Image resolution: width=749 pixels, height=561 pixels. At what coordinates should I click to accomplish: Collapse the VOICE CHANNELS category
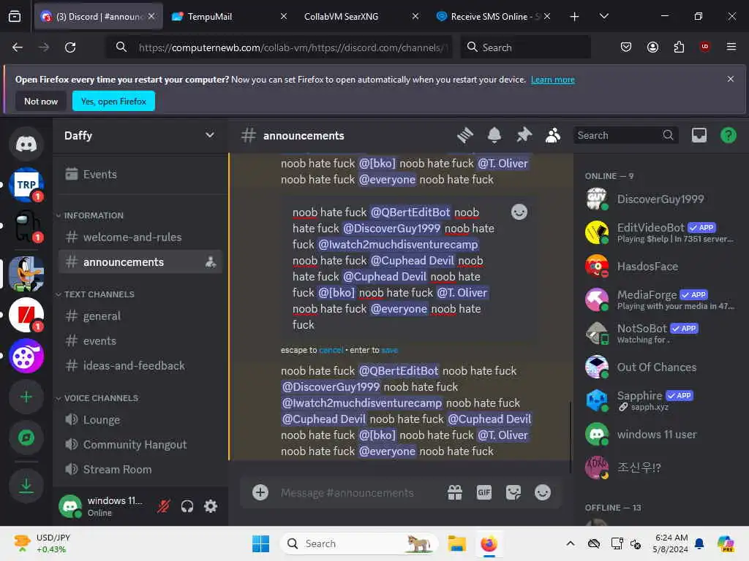coord(97,398)
